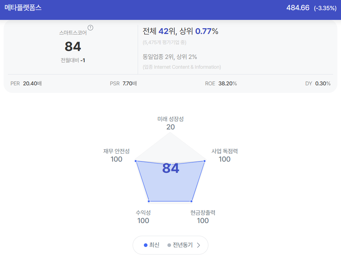Select the stock price 484.66 in header
This screenshot has height=256, width=341.
(298, 8)
